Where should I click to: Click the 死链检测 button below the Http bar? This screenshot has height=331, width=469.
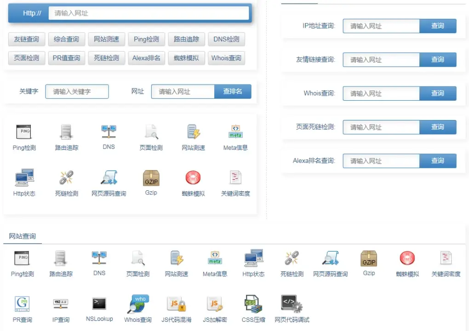pos(107,58)
